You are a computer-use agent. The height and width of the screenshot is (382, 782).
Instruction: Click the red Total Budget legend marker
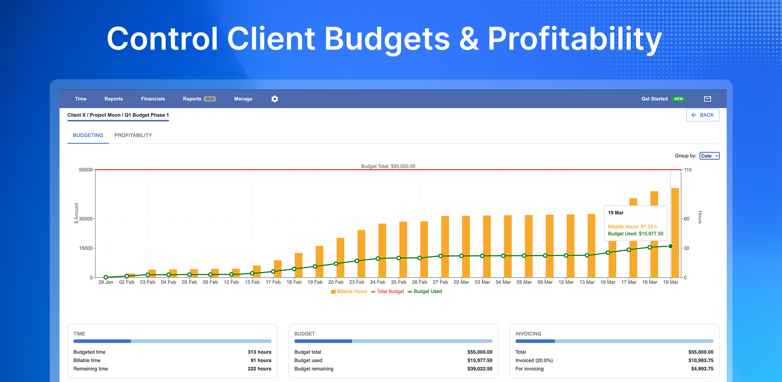(x=373, y=291)
